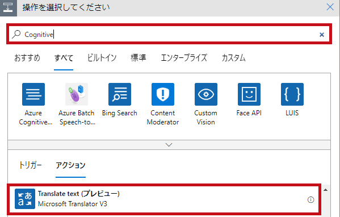The height and width of the screenshot is (217, 340).
Task: Show info for Translate text action
Action: (x=310, y=199)
